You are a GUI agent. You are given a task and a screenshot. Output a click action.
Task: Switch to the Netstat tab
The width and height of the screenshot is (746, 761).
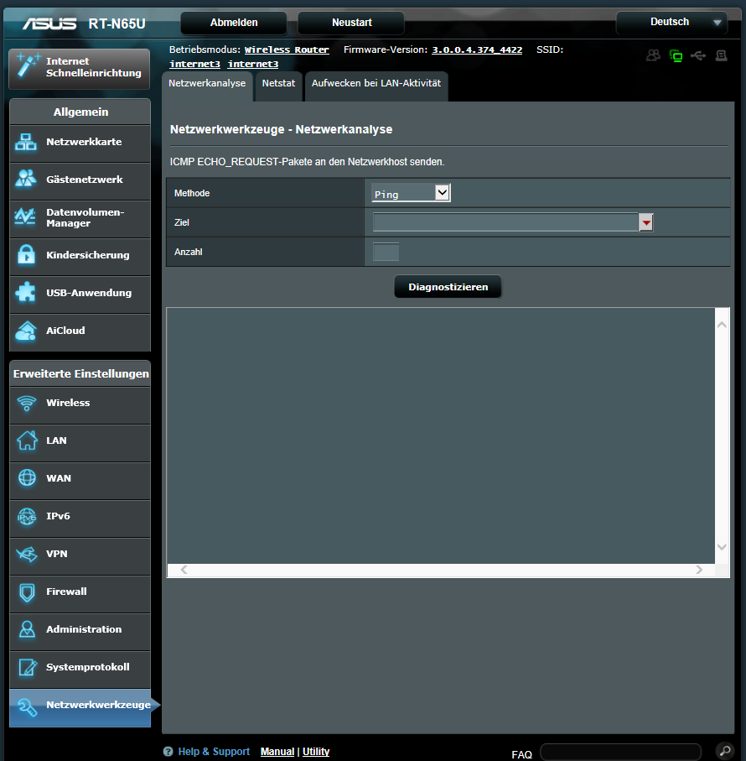278,85
